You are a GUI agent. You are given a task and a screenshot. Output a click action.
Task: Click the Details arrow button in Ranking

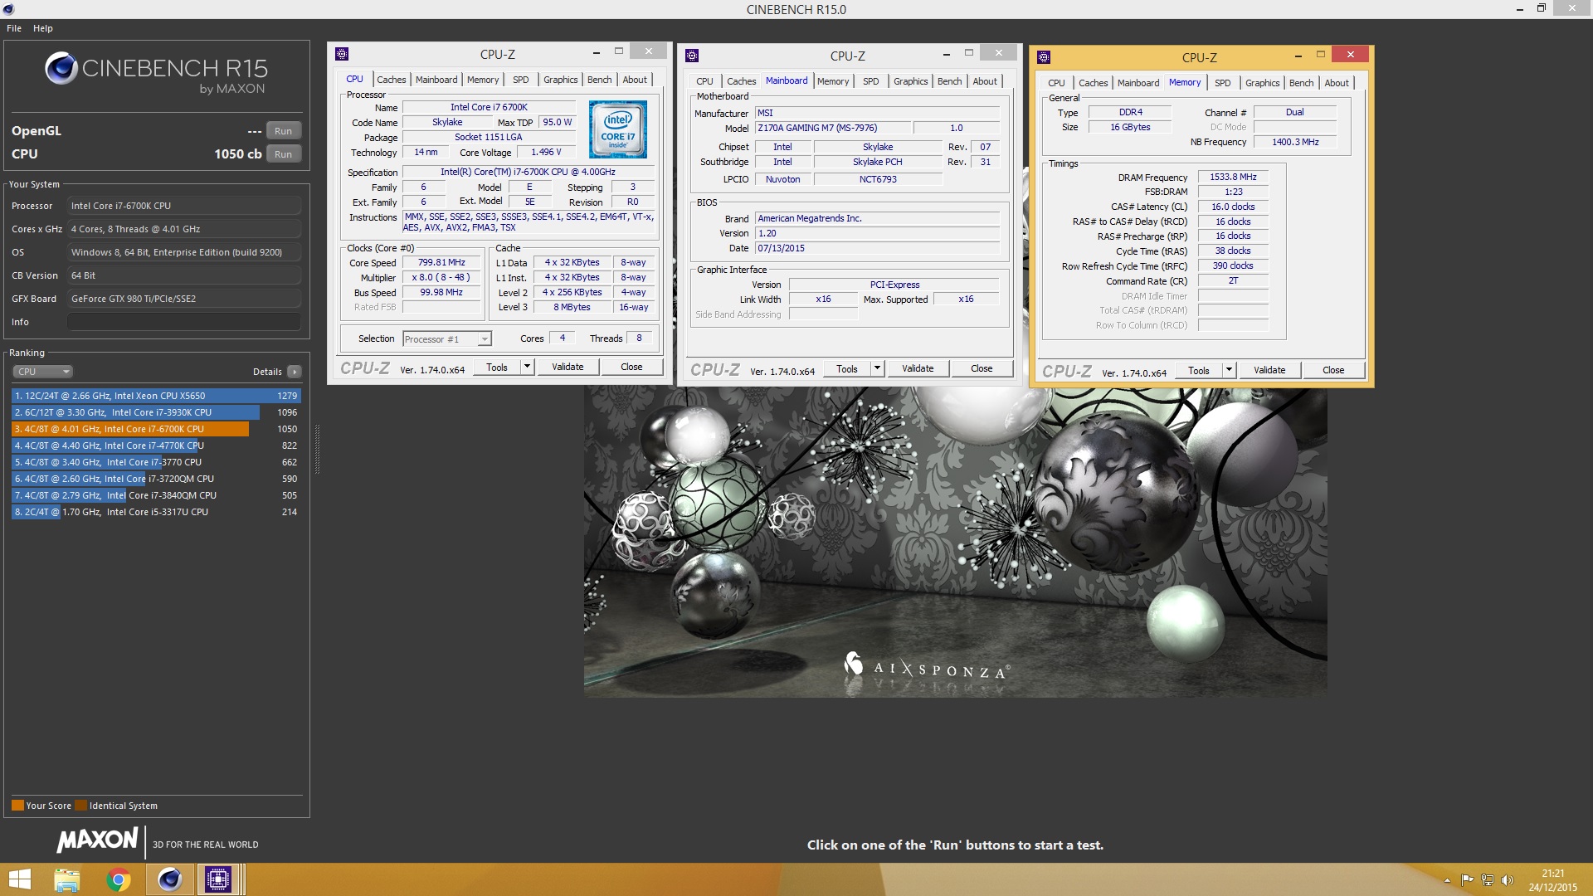pos(295,372)
